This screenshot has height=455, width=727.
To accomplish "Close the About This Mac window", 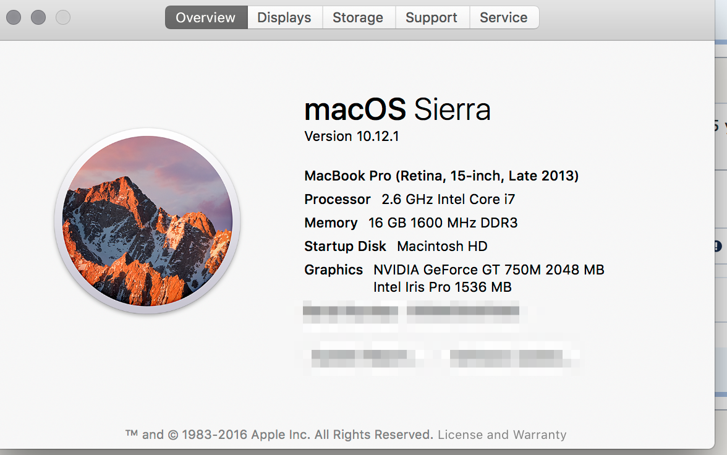I will [14, 18].
